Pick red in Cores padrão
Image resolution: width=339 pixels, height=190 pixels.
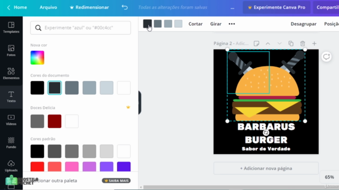37,167
